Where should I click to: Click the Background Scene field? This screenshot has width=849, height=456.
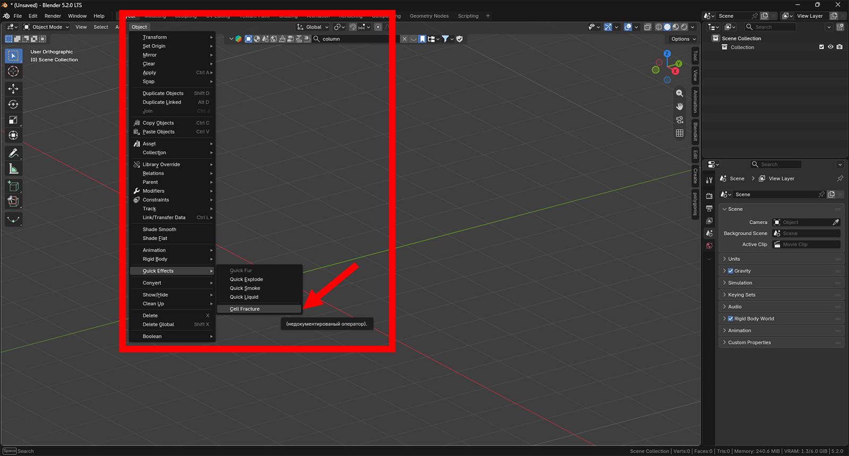[x=807, y=233]
